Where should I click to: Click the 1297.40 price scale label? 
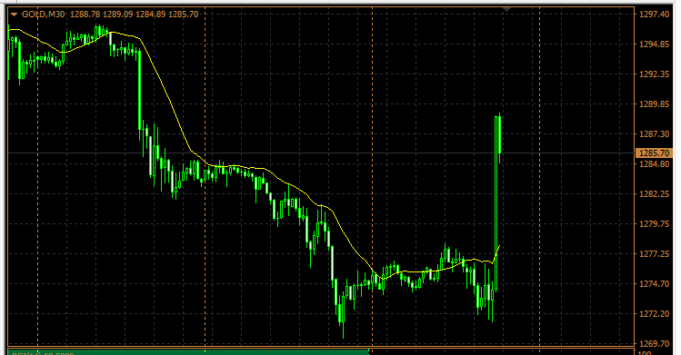point(654,15)
